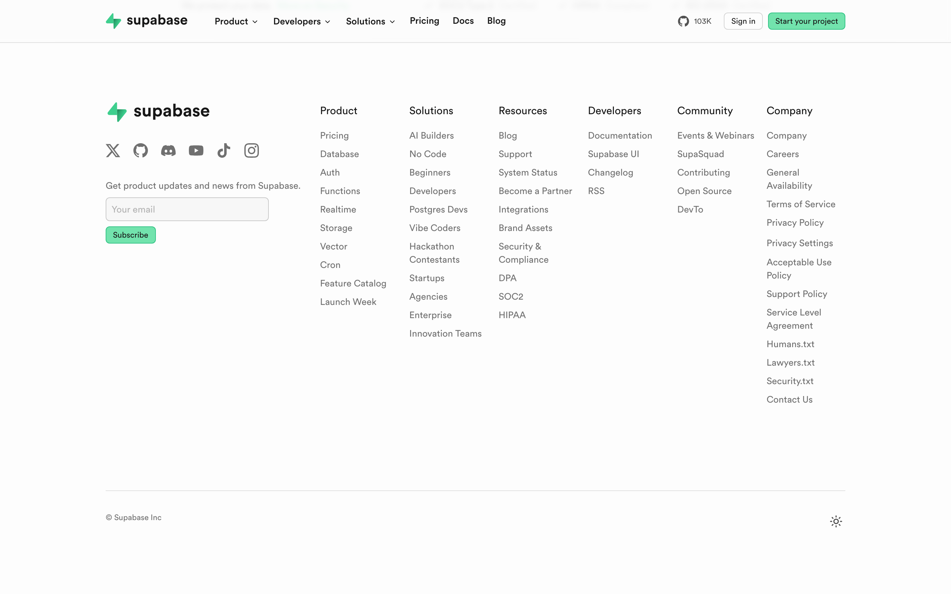Open the DevTo footer link
Viewport: 951px width, 594px height.
click(x=690, y=210)
